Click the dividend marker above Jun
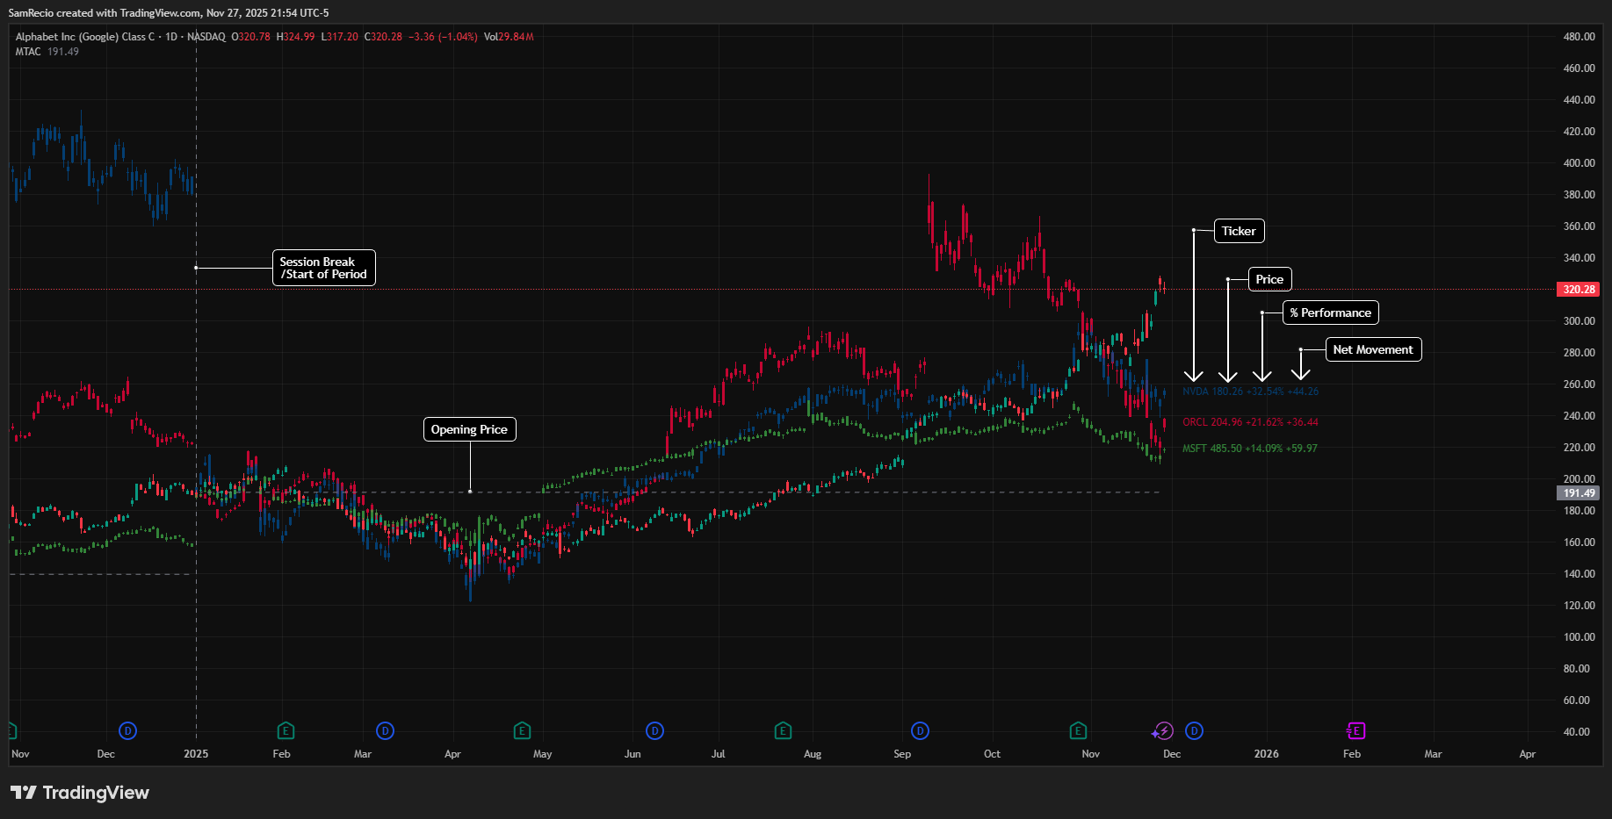This screenshot has height=819, width=1612. (x=654, y=730)
